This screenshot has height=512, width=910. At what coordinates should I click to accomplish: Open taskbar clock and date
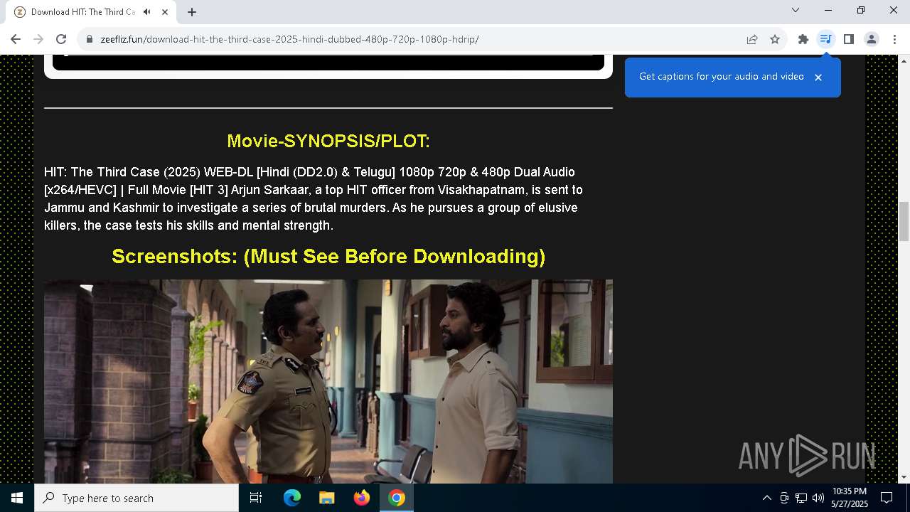[x=850, y=498]
